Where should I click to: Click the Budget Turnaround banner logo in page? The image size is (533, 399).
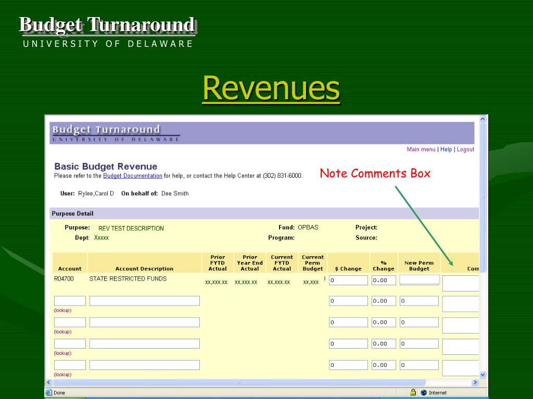pyautogui.click(x=116, y=133)
